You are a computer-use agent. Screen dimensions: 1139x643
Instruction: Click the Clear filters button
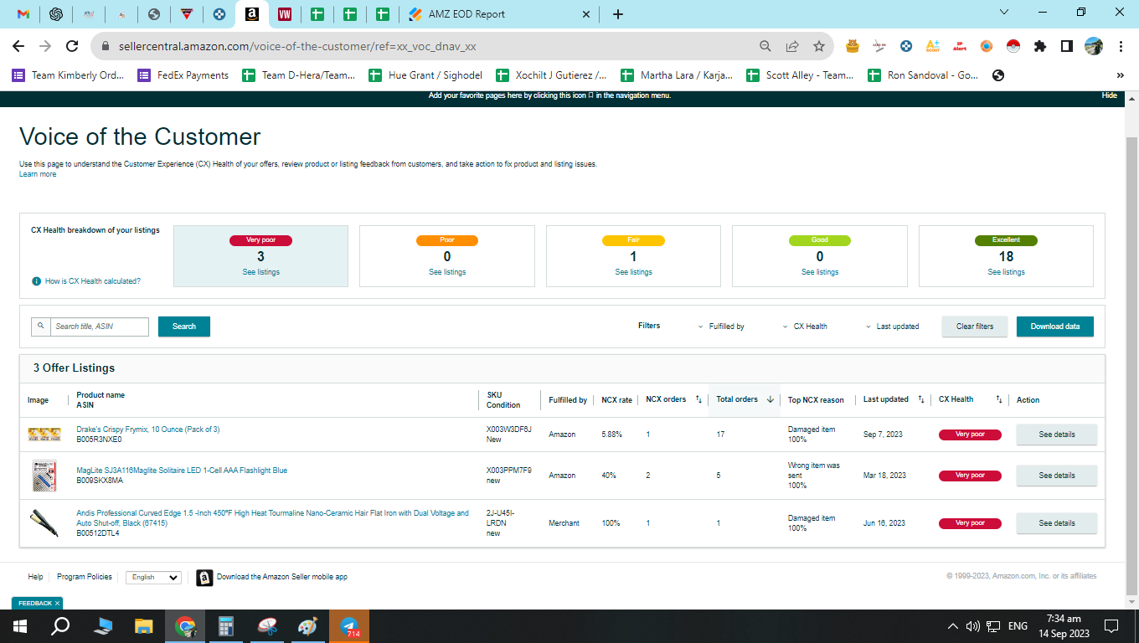click(975, 327)
